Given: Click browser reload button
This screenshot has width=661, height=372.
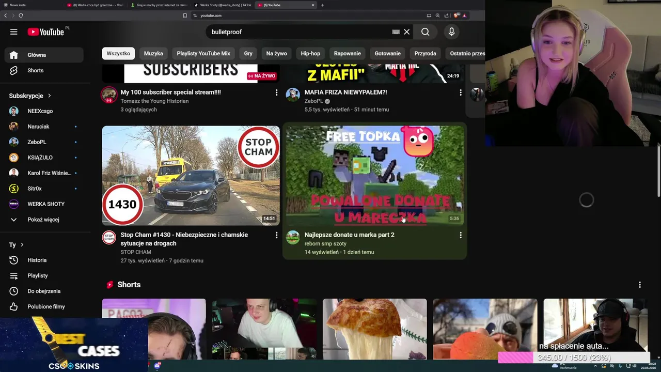Looking at the screenshot, I should tap(21, 16).
